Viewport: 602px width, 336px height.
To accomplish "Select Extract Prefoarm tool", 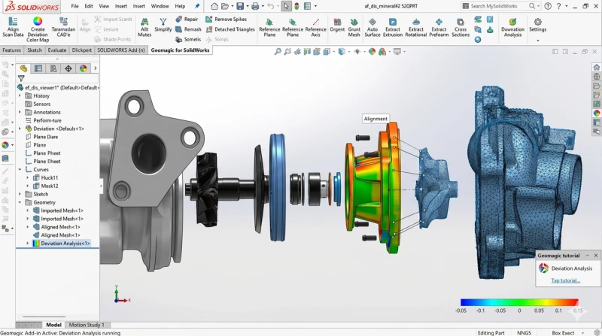I will pyautogui.click(x=439, y=27).
